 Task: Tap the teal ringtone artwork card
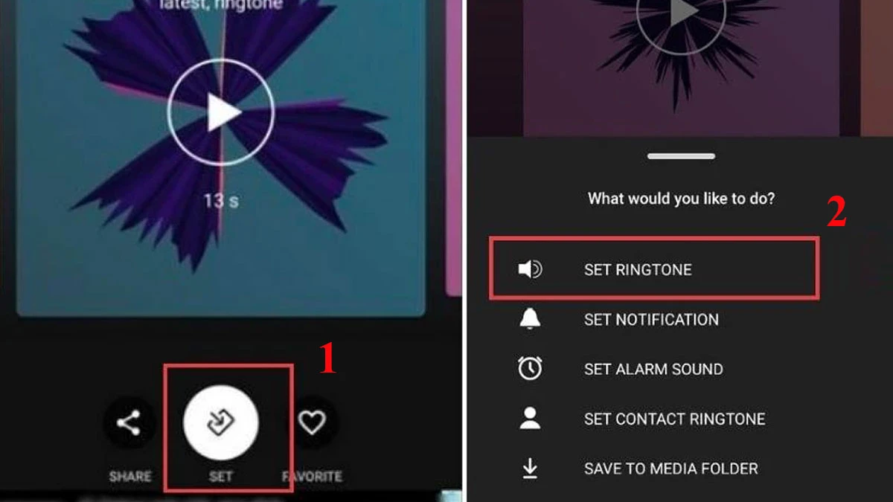coord(221,158)
